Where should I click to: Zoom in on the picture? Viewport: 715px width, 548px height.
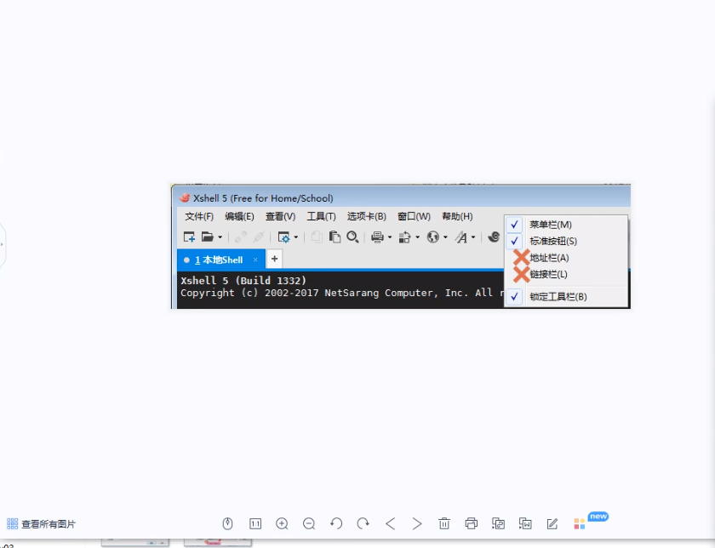click(x=282, y=523)
